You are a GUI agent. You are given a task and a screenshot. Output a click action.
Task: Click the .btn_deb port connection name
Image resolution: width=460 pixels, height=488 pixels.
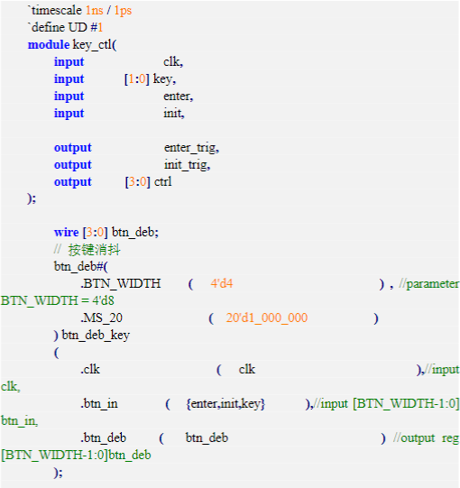point(104,437)
